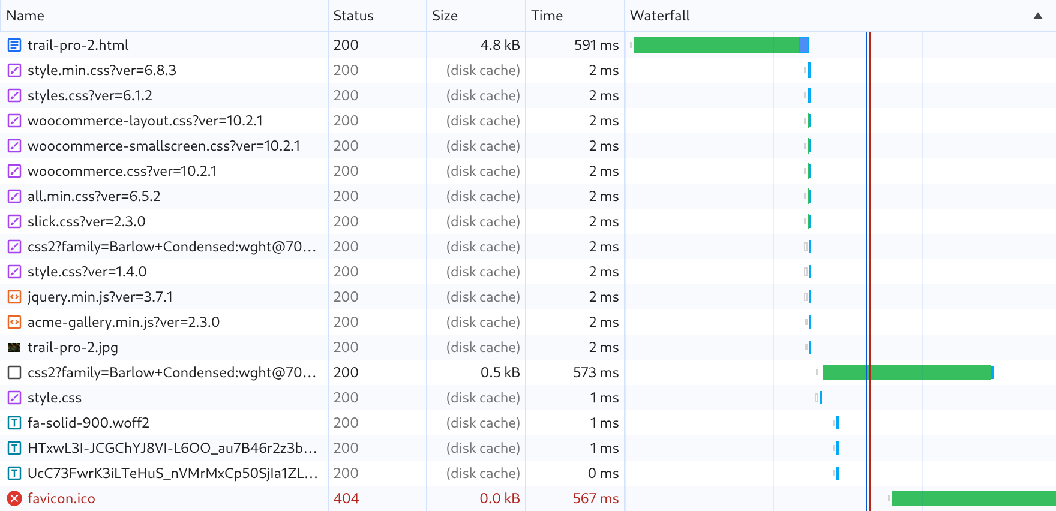Screen dimensions: 1056x511
Task: Click the green waterfall bar for trail-pro-2.html
Action: pyautogui.click(x=716, y=45)
